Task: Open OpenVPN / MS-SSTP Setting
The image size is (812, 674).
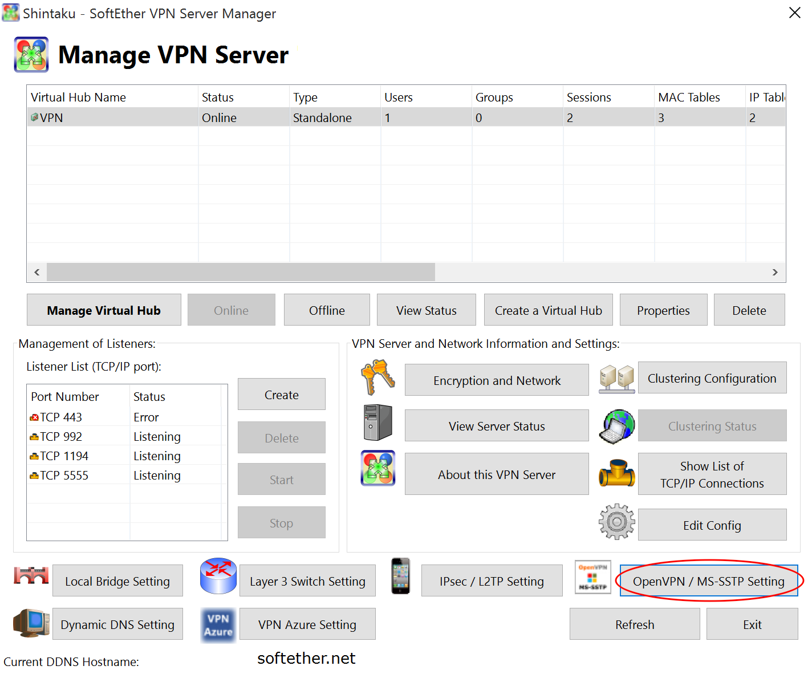Action: point(709,580)
